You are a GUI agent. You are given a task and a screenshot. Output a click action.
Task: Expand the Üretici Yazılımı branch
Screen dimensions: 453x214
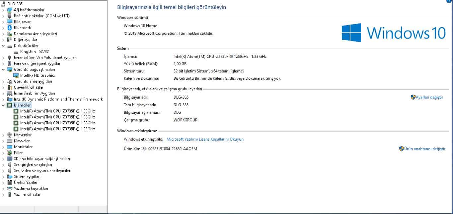pyautogui.click(x=3, y=183)
